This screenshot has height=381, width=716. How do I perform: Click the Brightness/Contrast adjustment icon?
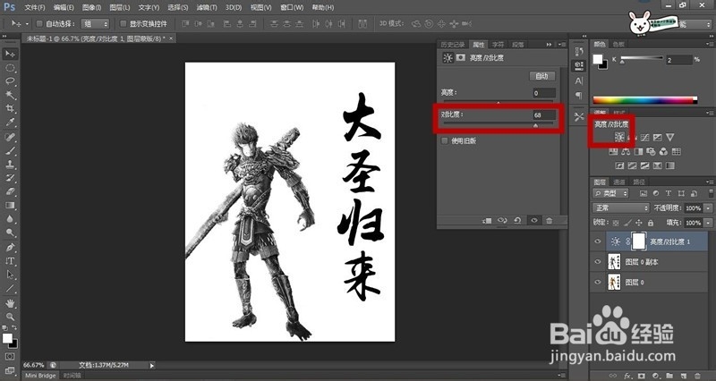tap(619, 137)
